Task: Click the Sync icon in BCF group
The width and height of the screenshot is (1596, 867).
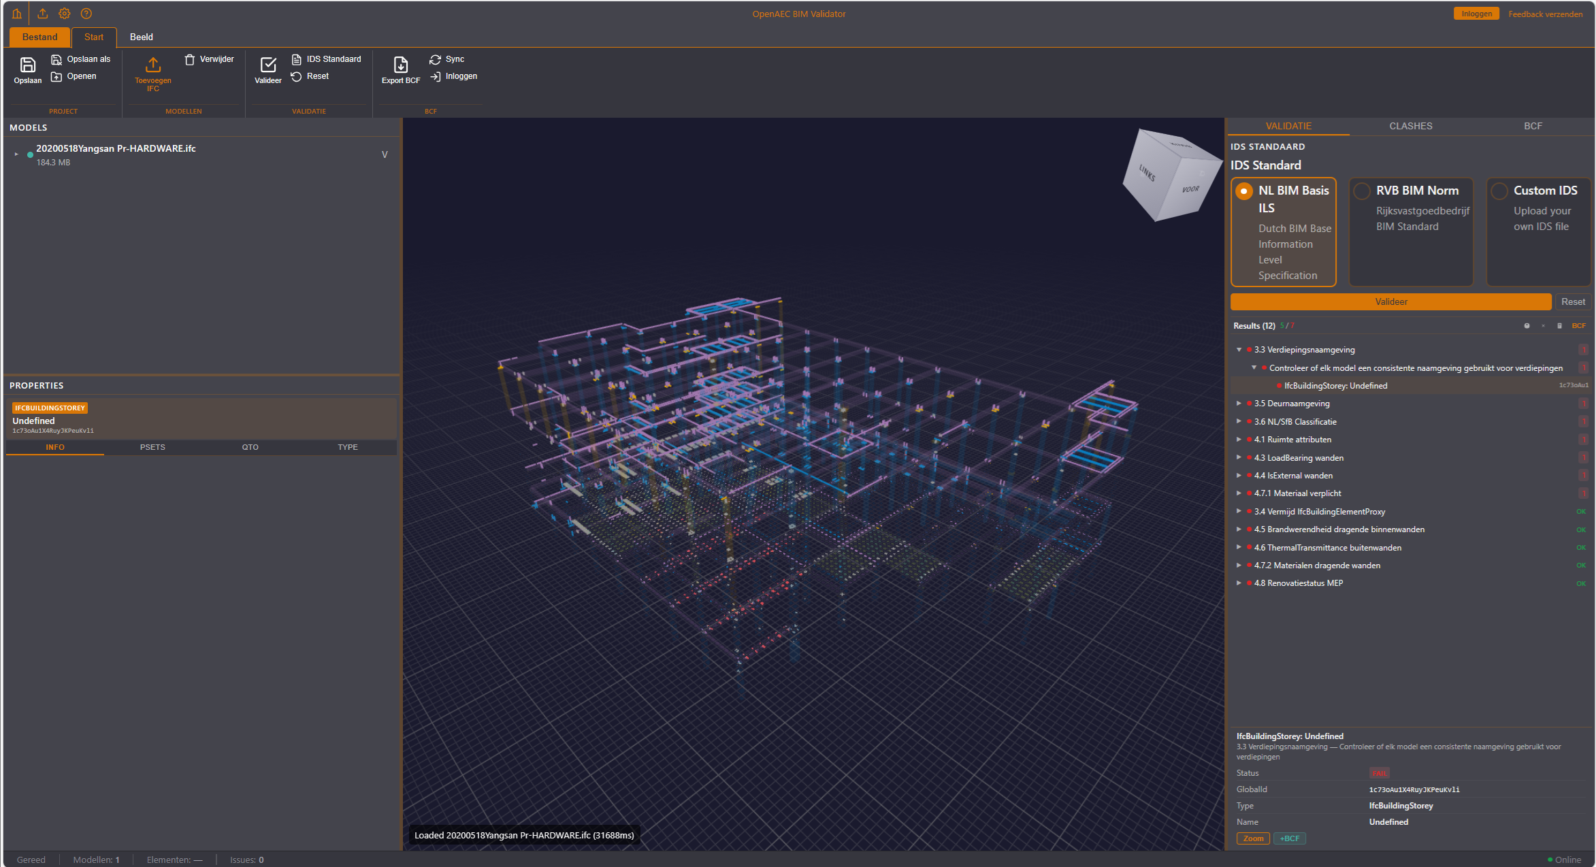Action: tap(436, 59)
